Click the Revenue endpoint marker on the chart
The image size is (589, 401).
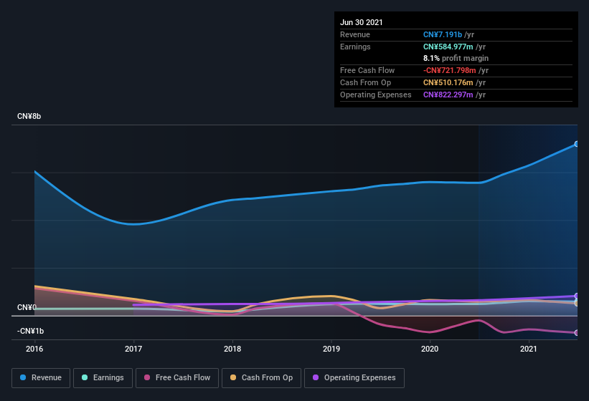(x=577, y=144)
